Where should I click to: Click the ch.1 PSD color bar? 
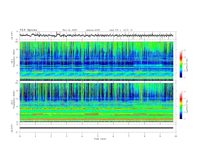click(181, 64)
